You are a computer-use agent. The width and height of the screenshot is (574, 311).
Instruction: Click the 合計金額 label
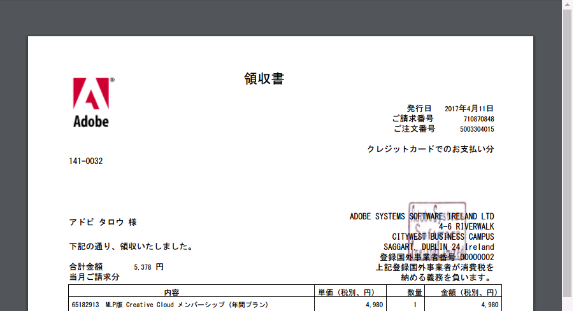click(86, 266)
